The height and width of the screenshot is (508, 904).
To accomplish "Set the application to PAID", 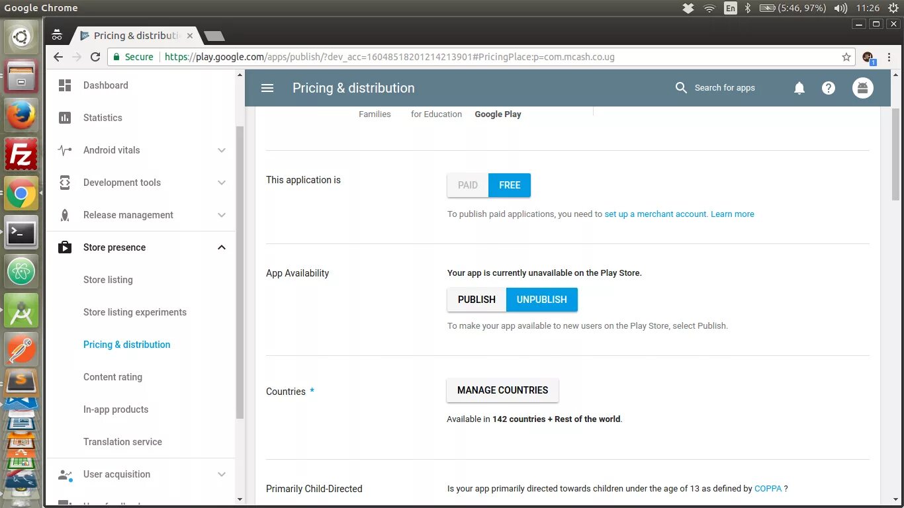I will (468, 185).
